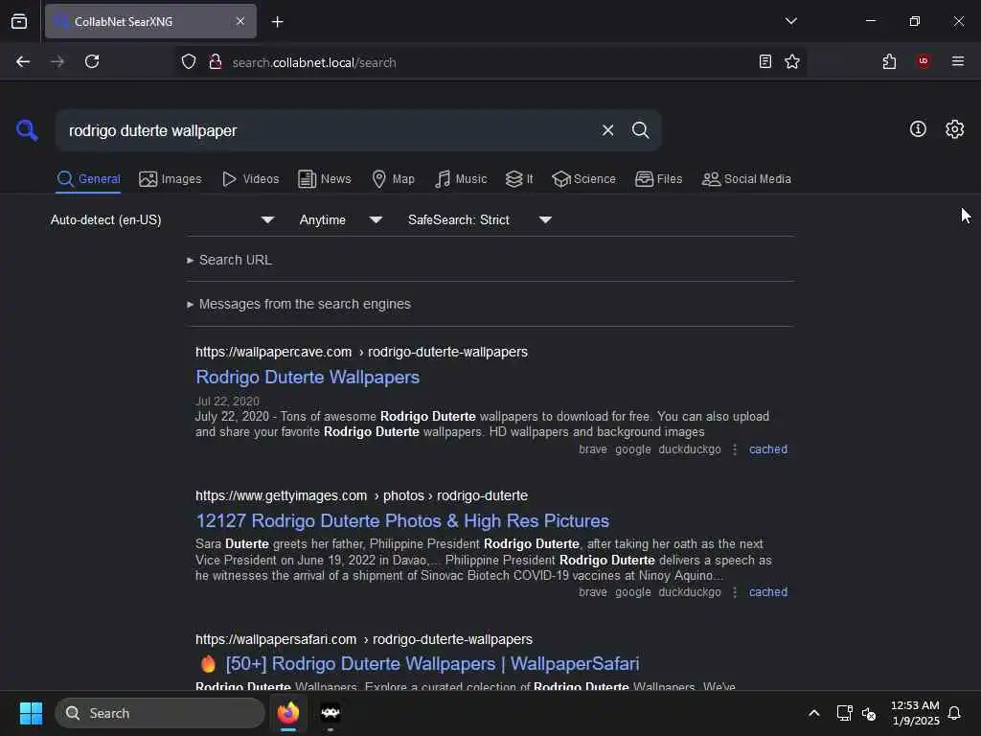Open the Anytime time range dropdown
The height and width of the screenshot is (736, 981).
340,219
